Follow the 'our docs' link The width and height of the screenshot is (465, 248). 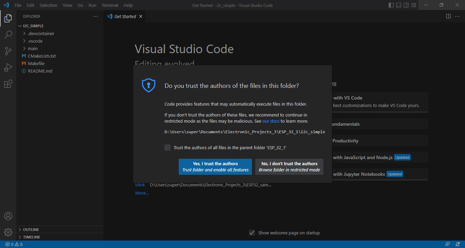[x=271, y=121]
